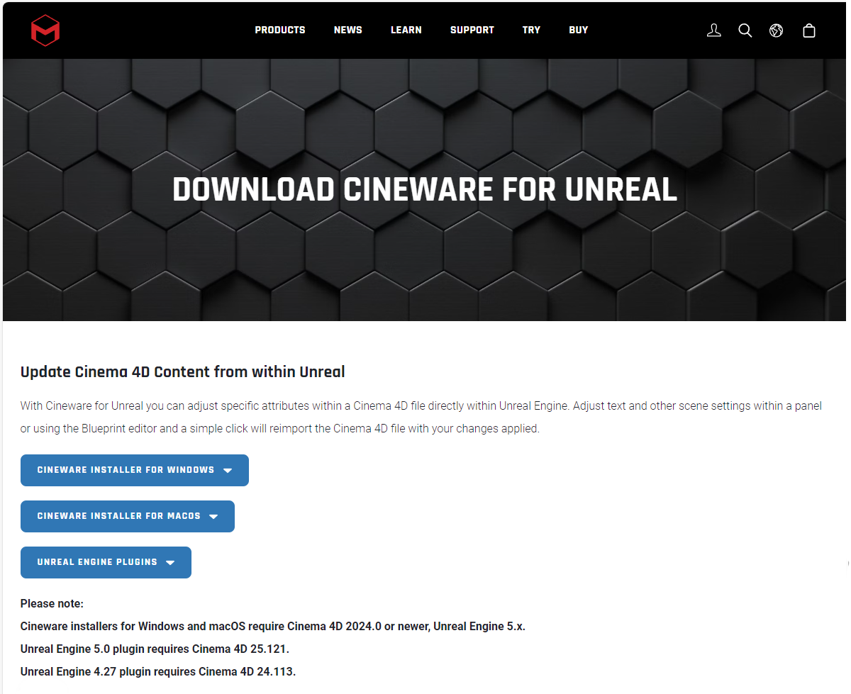Click the caret arrow on Windows installer button
This screenshot has width=851, height=694.
(228, 471)
